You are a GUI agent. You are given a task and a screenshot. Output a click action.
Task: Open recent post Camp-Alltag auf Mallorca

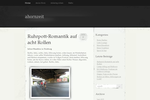[107, 66]
